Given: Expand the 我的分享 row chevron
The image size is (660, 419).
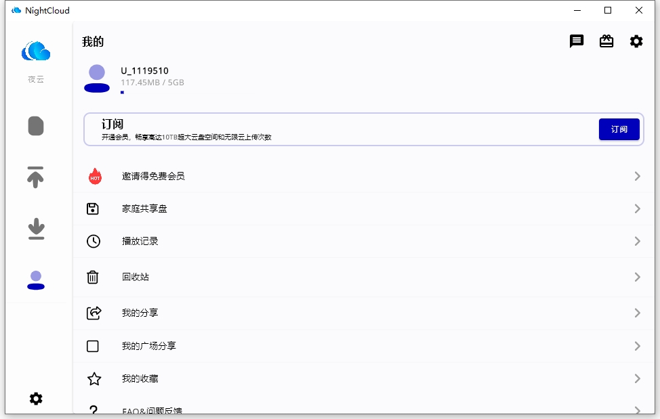Looking at the screenshot, I should click(x=636, y=312).
